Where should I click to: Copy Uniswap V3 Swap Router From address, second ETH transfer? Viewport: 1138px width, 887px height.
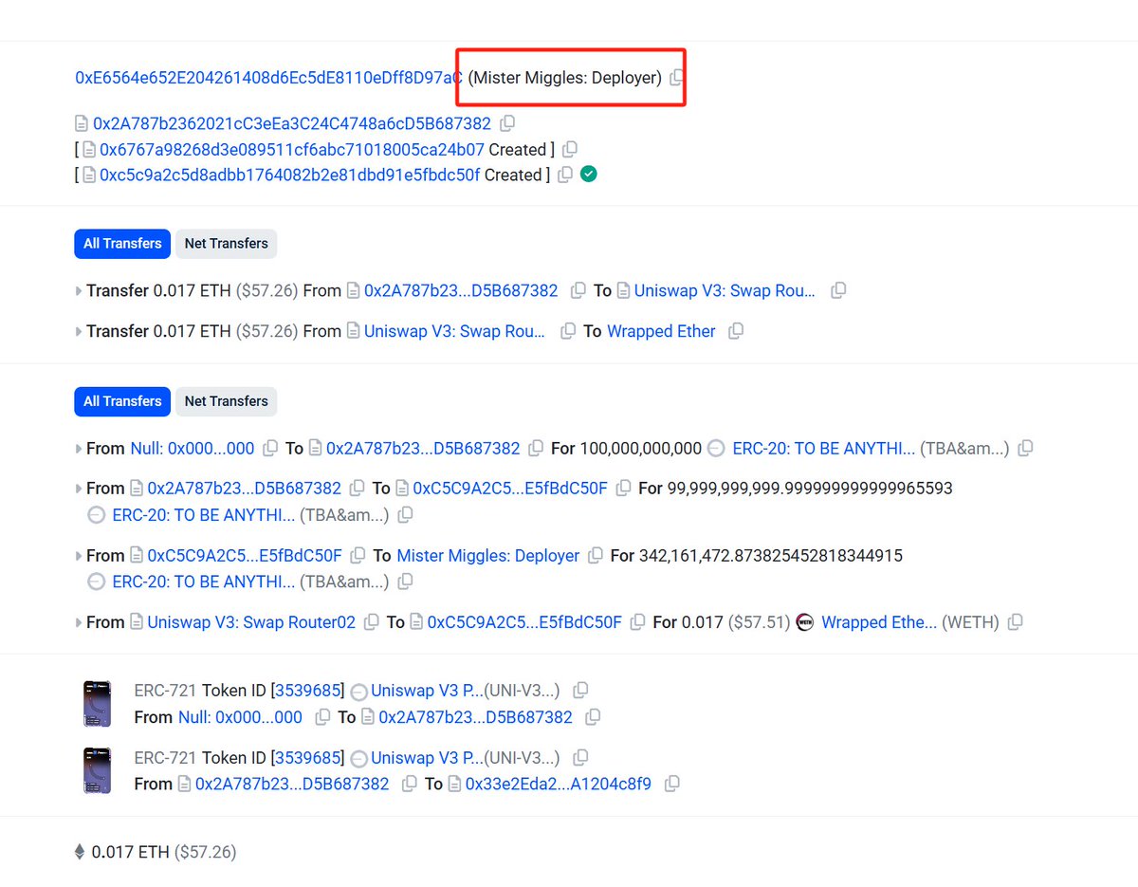(568, 332)
